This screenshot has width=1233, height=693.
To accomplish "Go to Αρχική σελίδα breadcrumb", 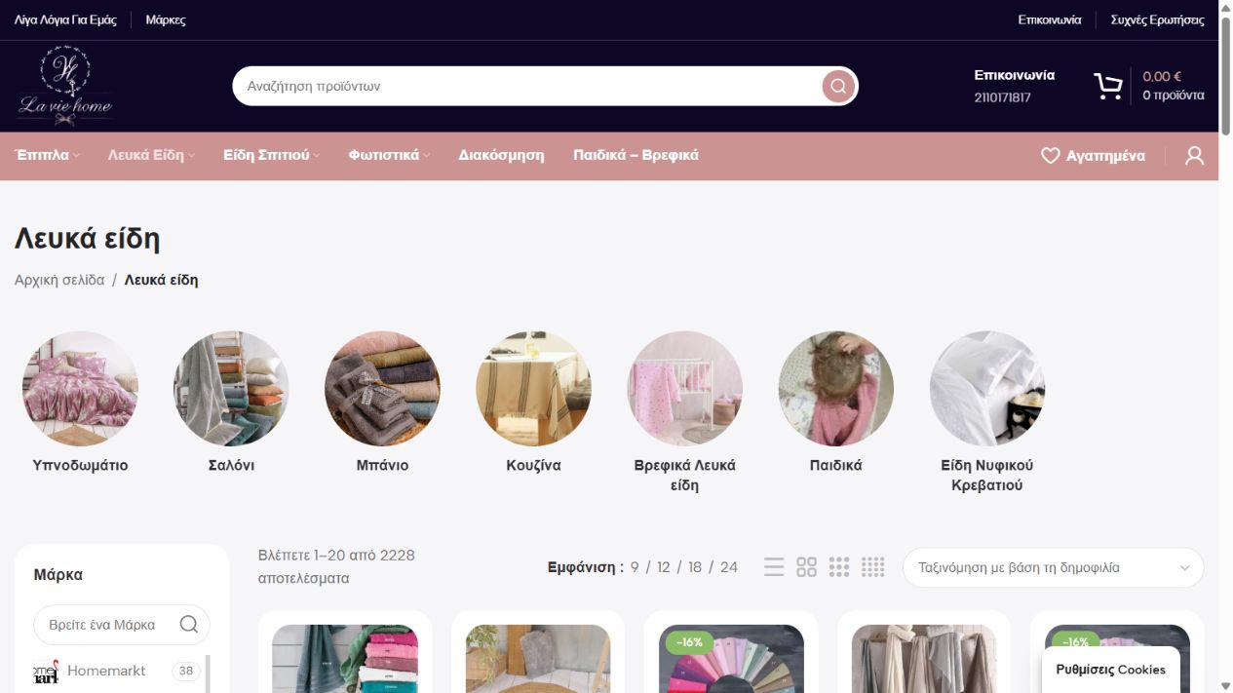I will [59, 281].
